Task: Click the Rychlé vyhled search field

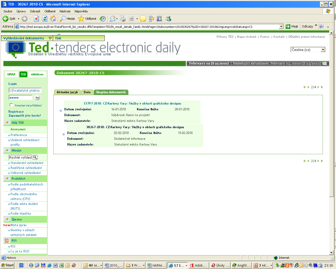Action: tap(20, 157)
